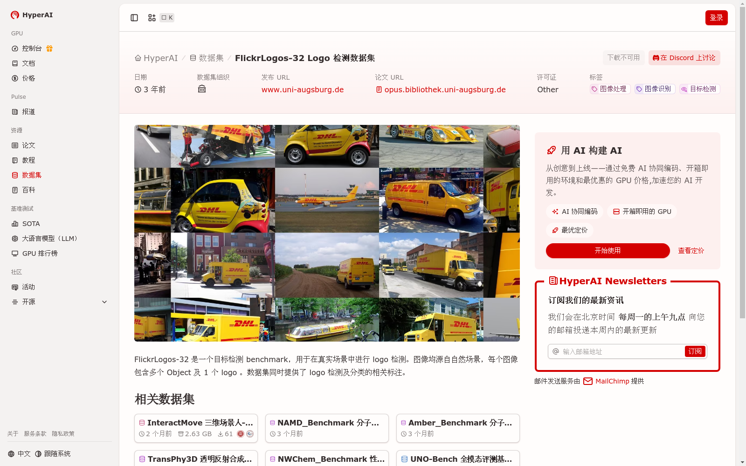746x466 pixels.
Task: Go to 数据集 breadcrumb
Action: click(x=207, y=58)
